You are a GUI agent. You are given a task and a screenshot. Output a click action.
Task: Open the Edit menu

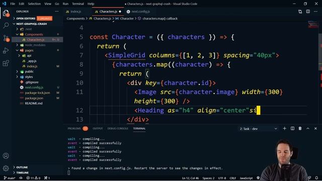pyautogui.click(x=21, y=4)
